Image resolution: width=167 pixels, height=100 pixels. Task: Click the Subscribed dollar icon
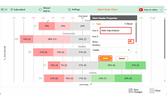point(12,10)
